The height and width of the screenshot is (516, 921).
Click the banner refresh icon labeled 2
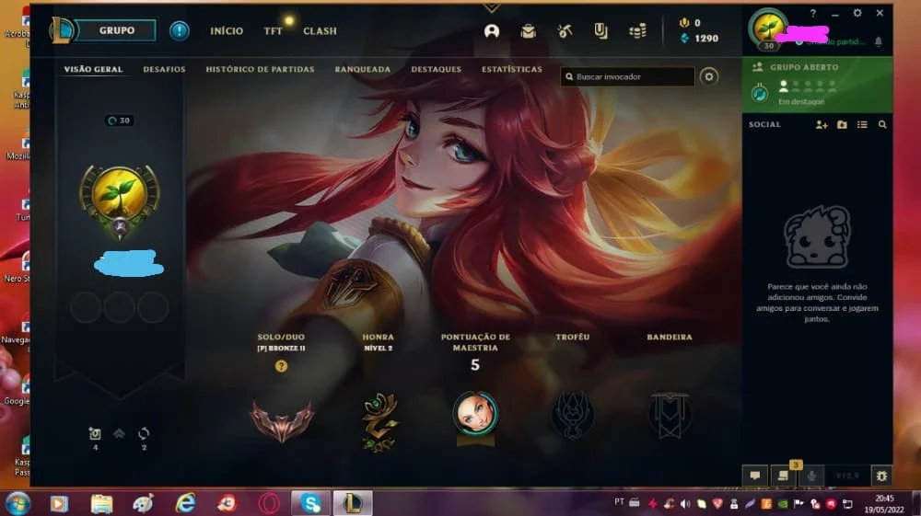coord(144,434)
